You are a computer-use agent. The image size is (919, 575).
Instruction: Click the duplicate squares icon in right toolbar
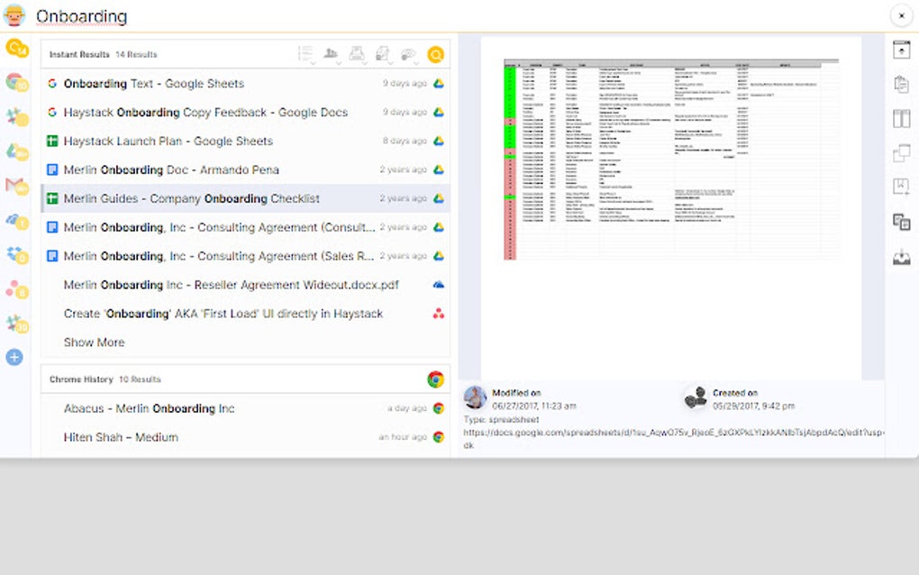(901, 153)
